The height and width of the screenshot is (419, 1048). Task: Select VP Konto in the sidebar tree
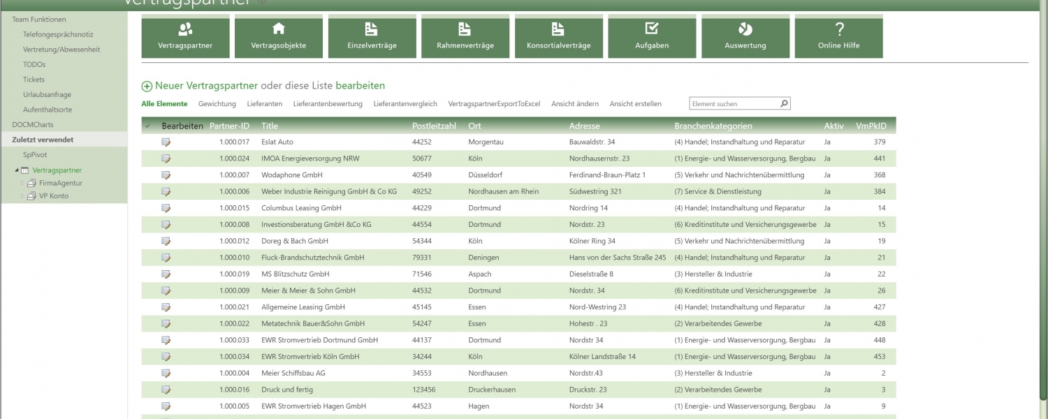54,196
